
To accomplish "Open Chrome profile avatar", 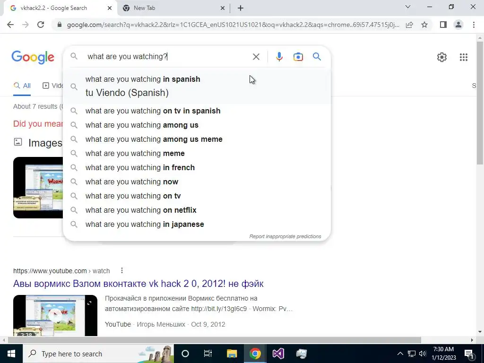I will (x=458, y=25).
